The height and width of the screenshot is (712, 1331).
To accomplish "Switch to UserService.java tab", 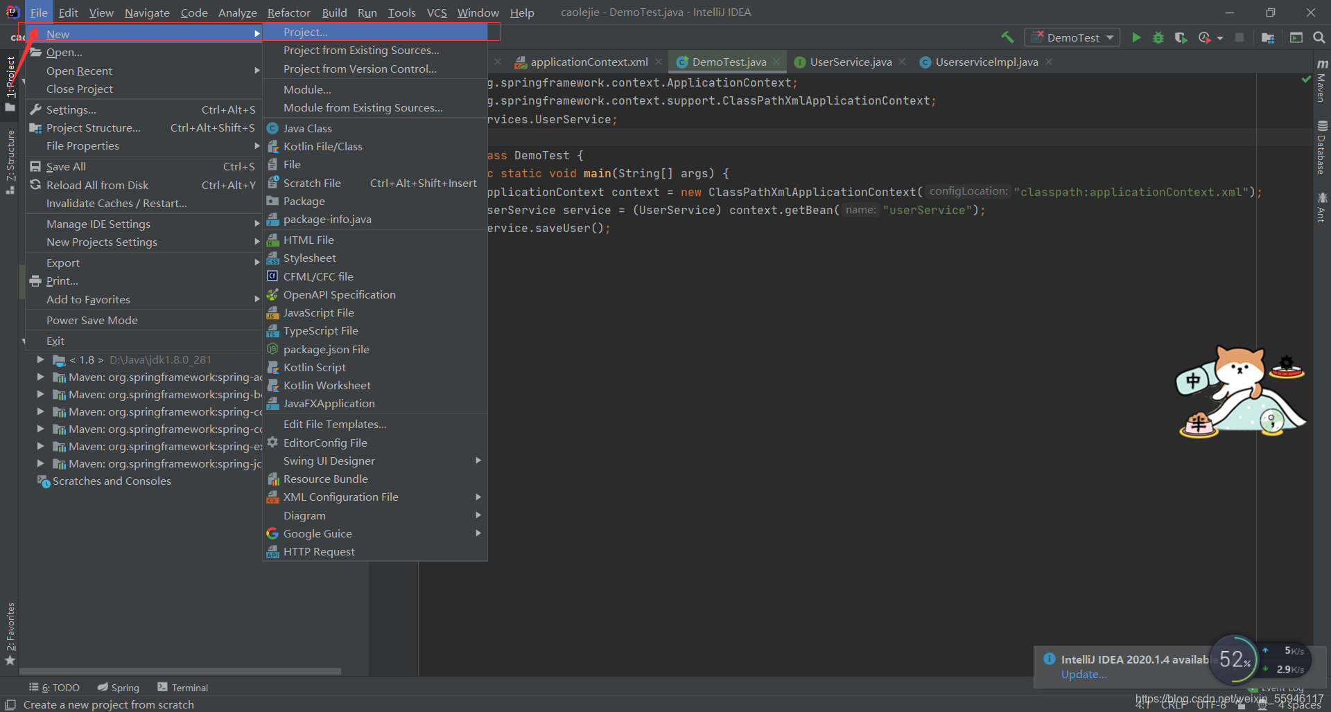I will click(850, 62).
